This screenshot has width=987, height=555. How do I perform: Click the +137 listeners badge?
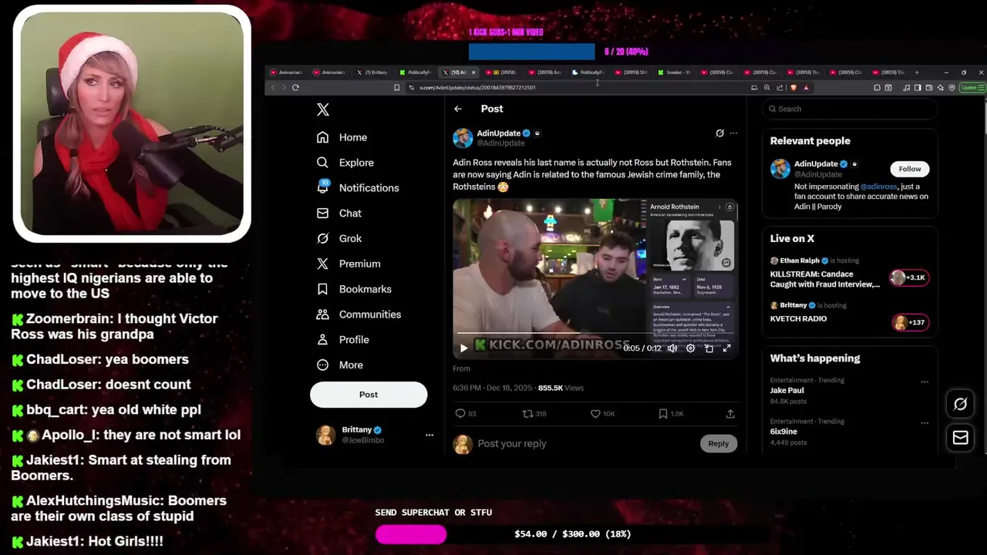click(x=911, y=322)
